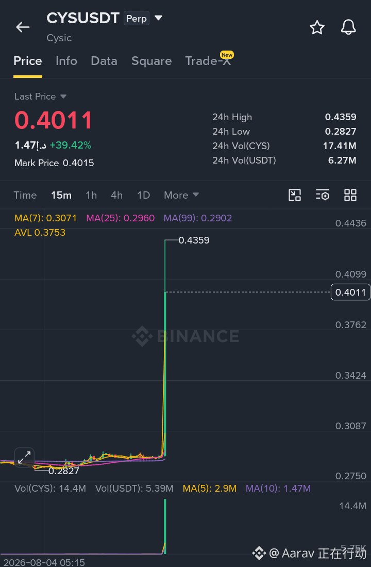Click the large 0.4011 last price
Image resolution: width=371 pixels, height=567 pixels.
[x=54, y=120]
